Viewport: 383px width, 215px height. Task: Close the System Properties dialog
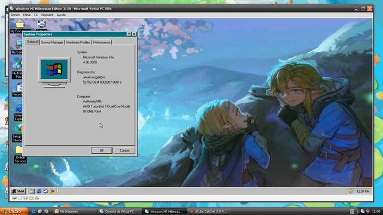coord(134,34)
